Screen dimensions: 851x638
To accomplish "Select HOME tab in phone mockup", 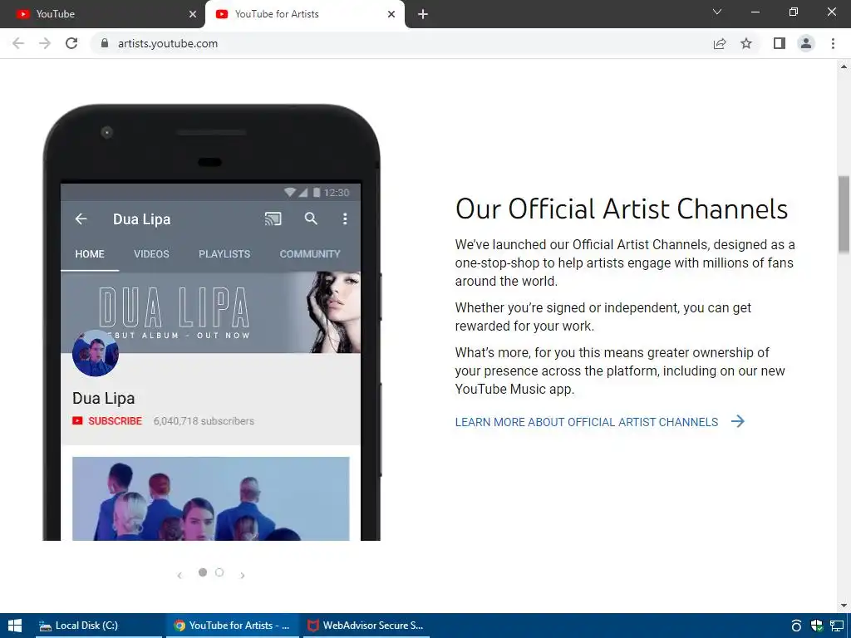I will pos(90,254).
